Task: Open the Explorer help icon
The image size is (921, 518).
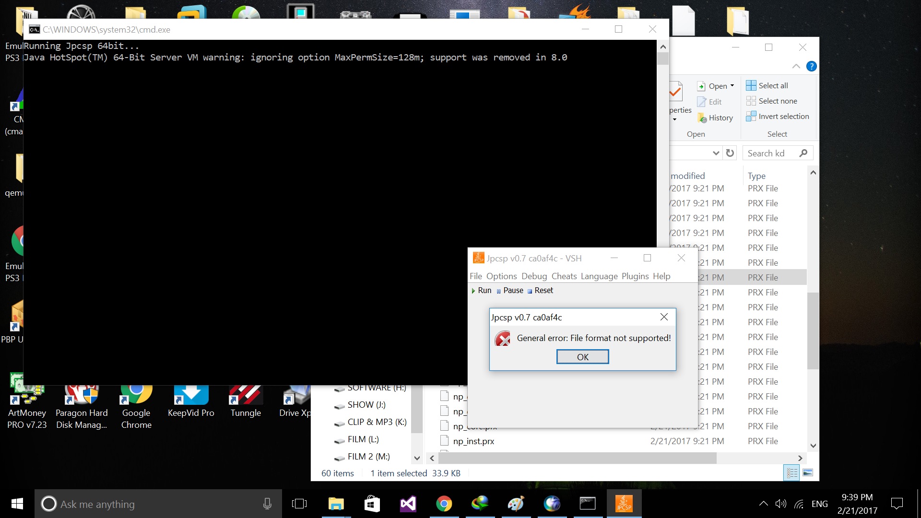Action: 811,66
